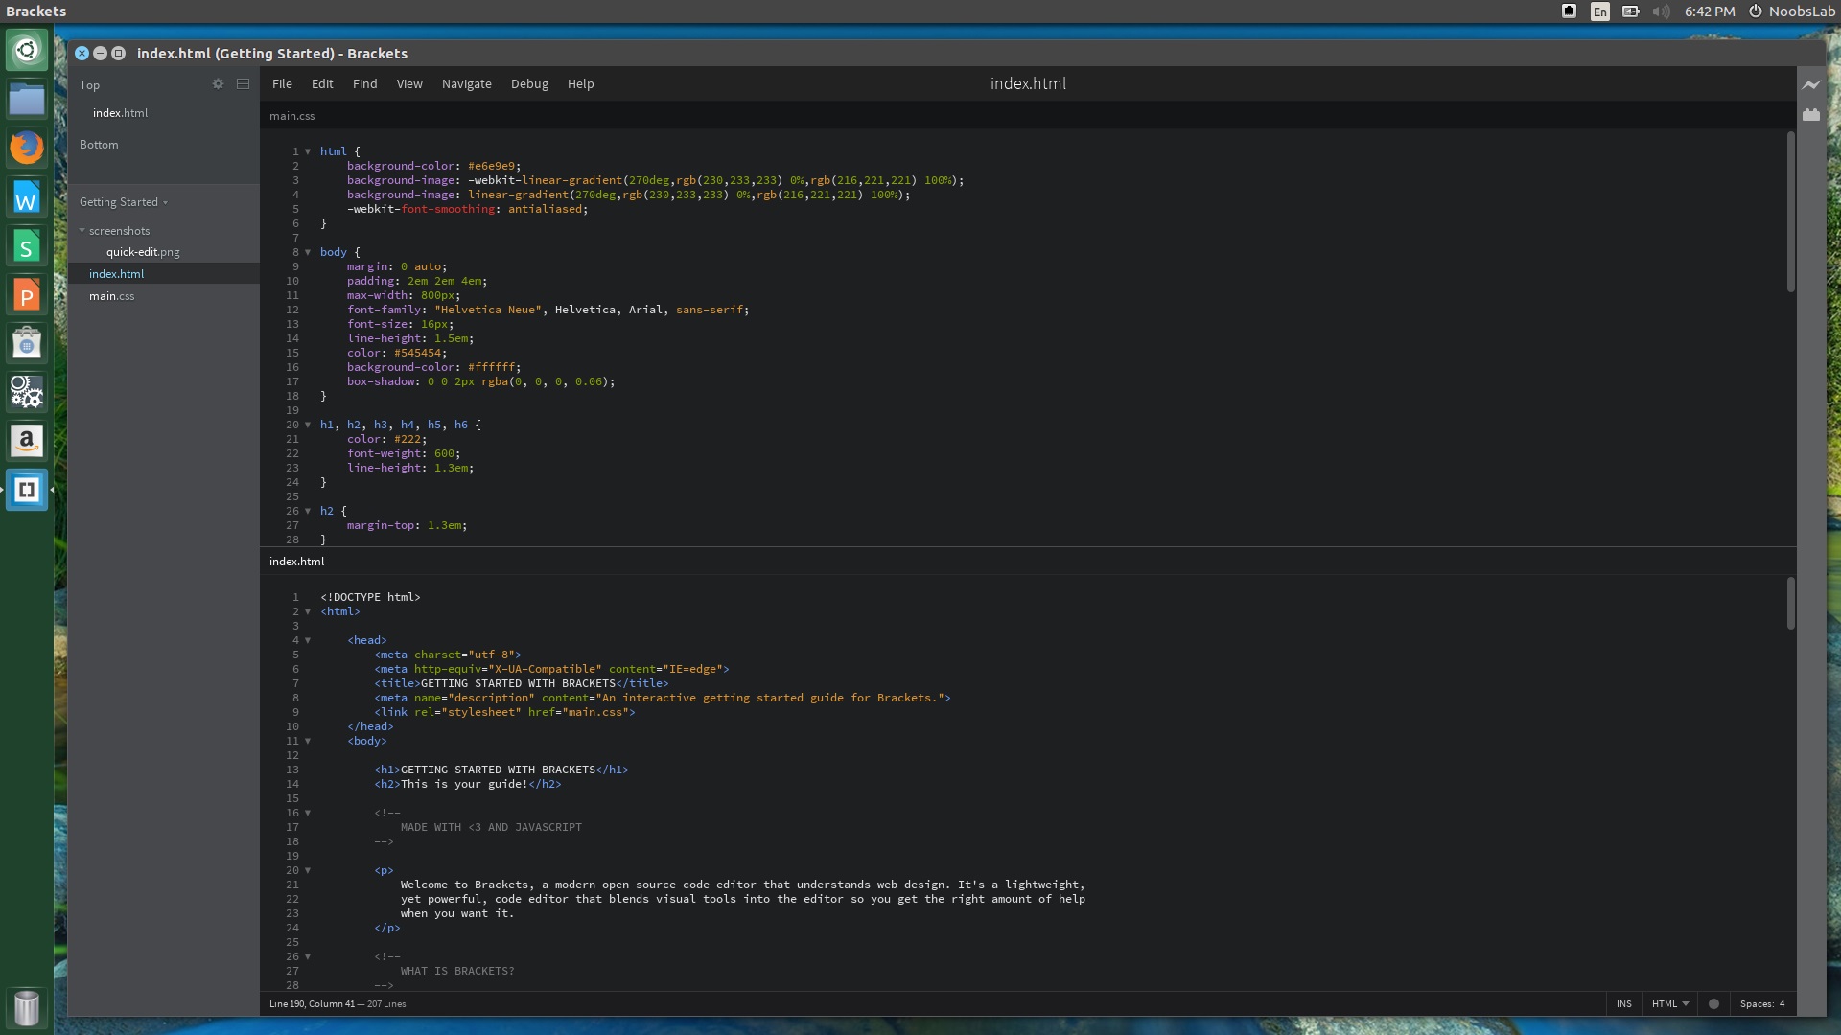
Task: Click the #545454 color value
Action: click(417, 353)
